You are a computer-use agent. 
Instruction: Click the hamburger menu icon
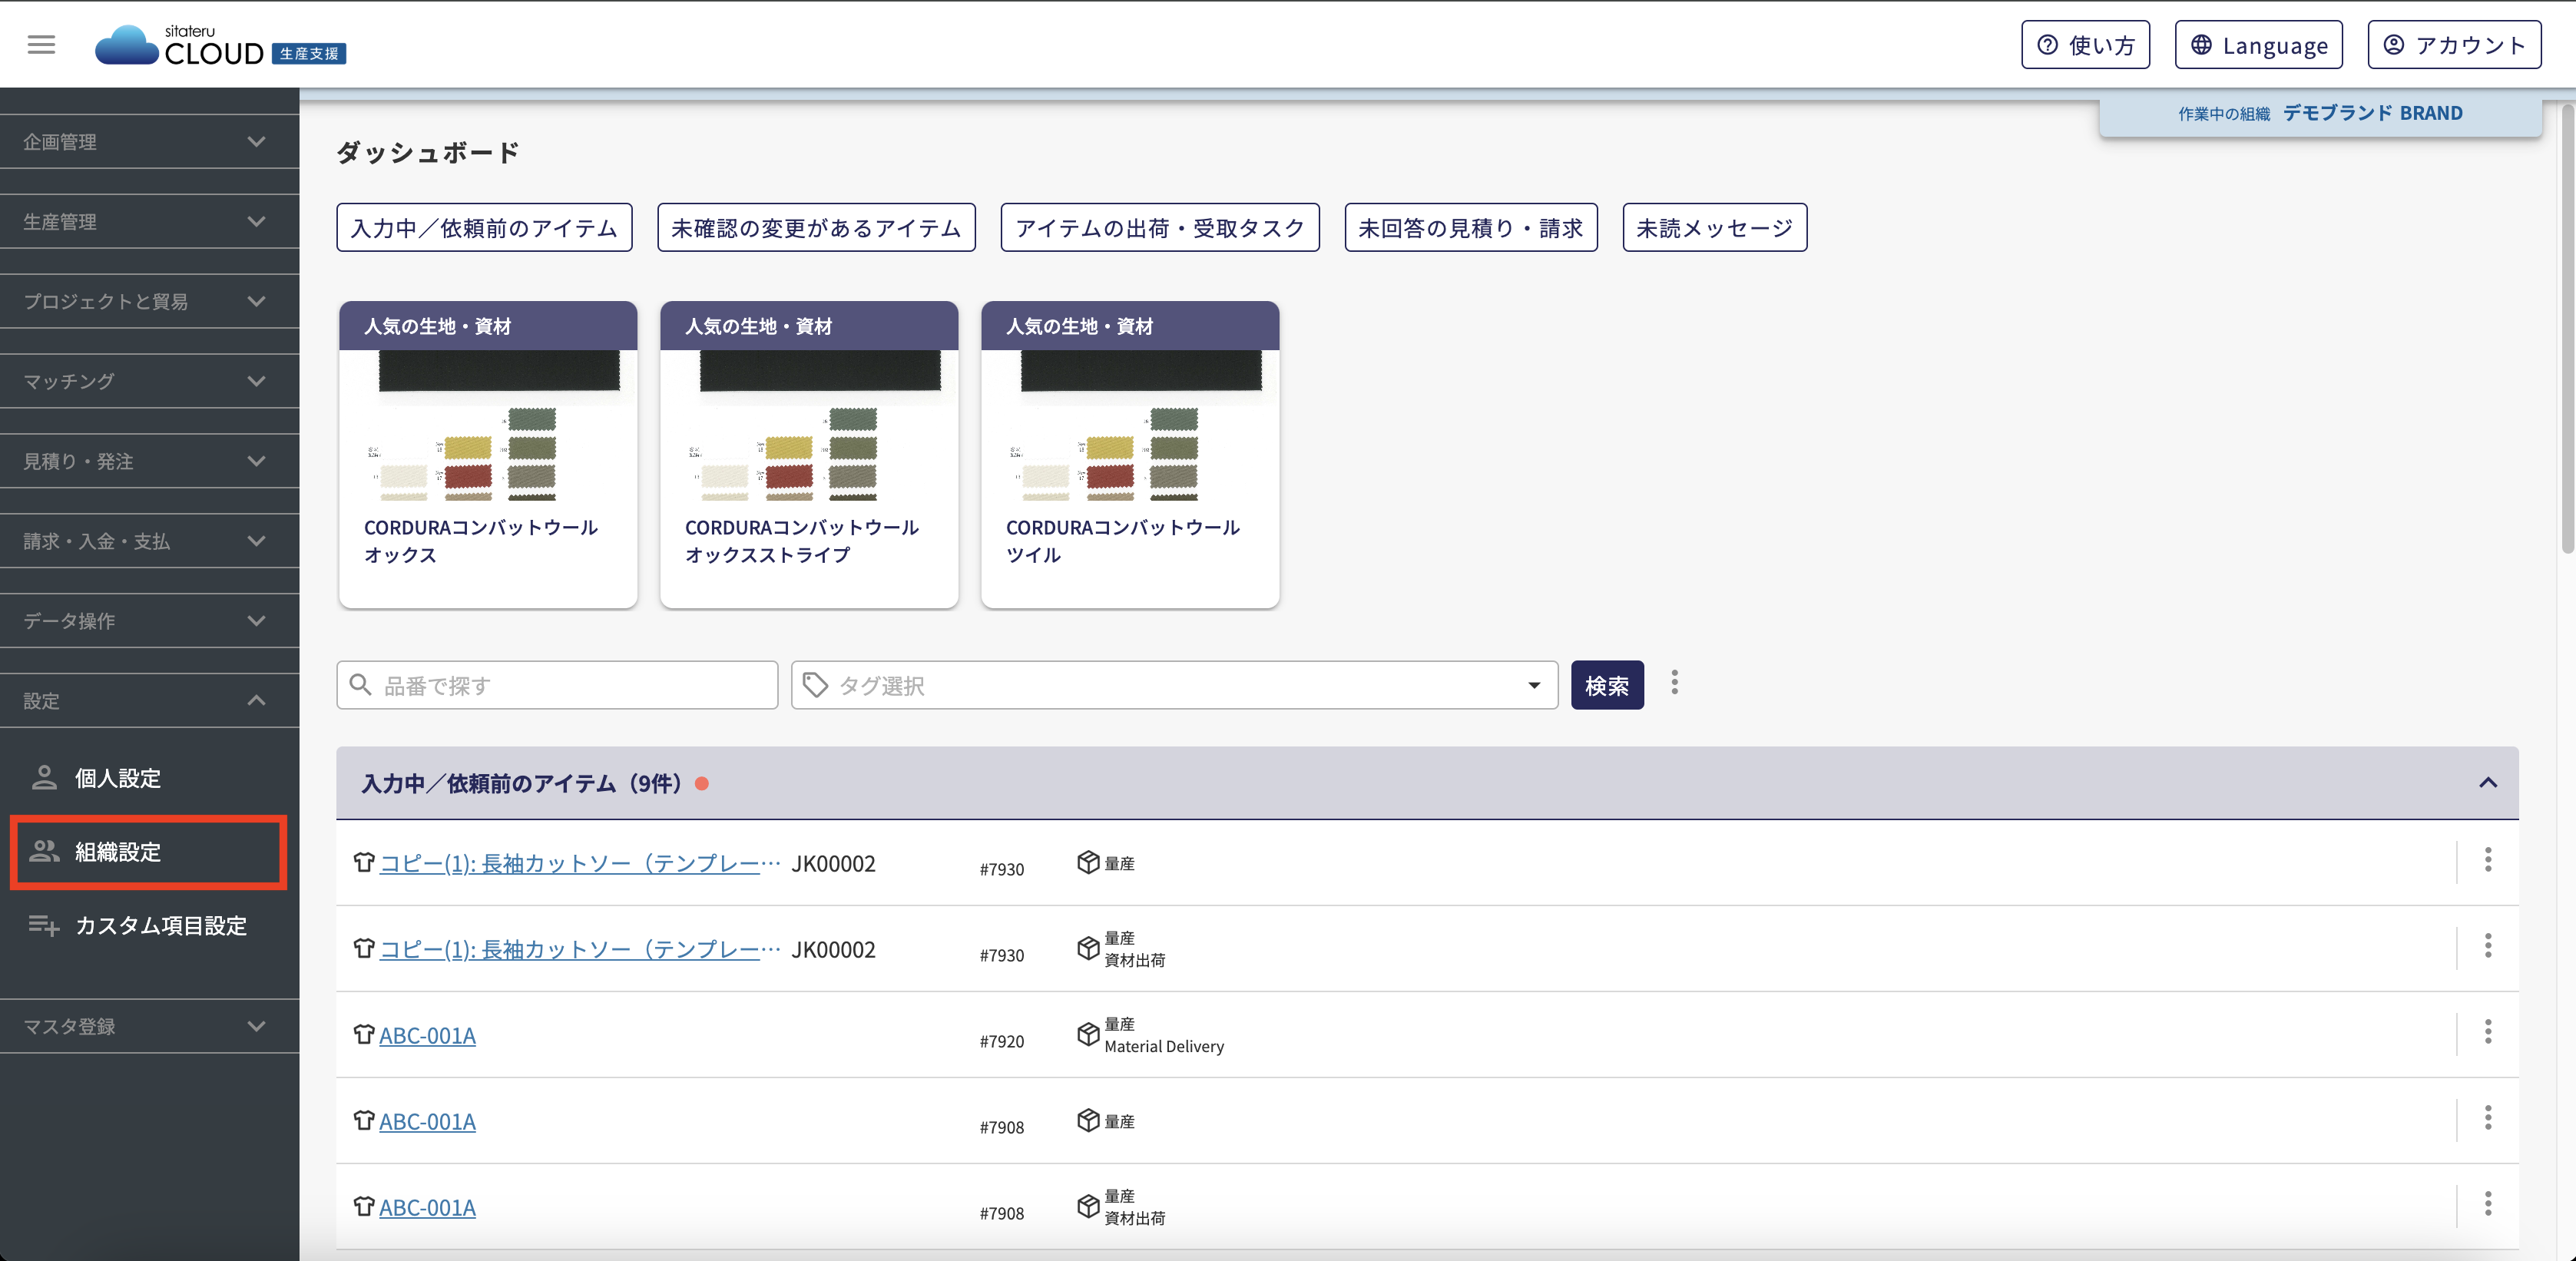41,45
